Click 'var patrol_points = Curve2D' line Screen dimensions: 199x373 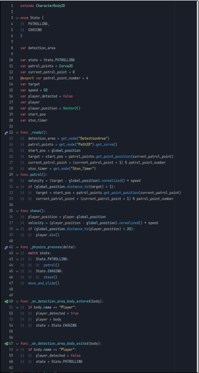[x=46, y=66]
